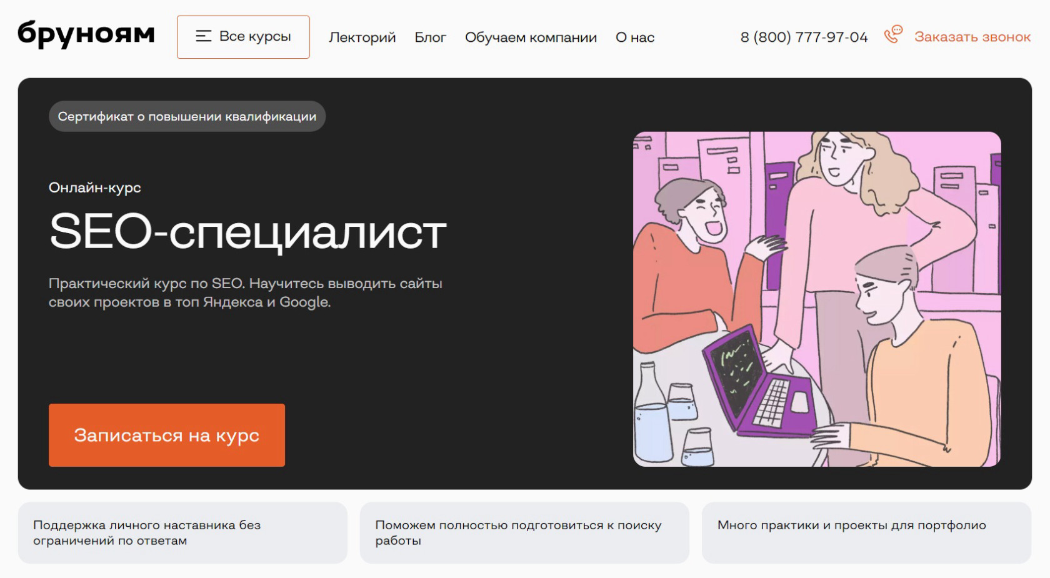Open the Лекторий section

coord(362,37)
